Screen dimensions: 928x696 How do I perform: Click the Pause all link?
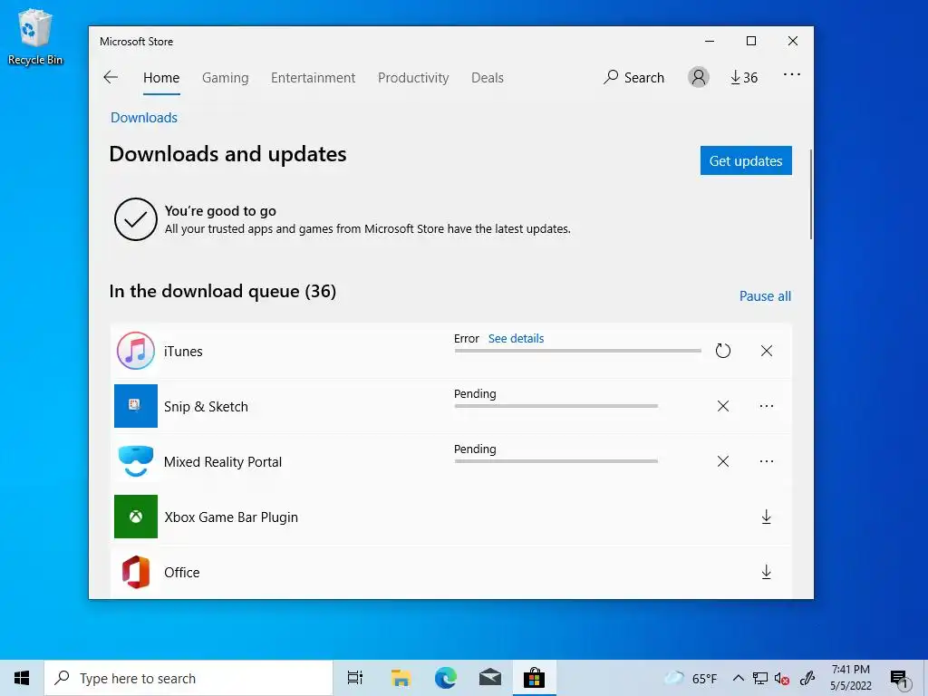(x=765, y=296)
